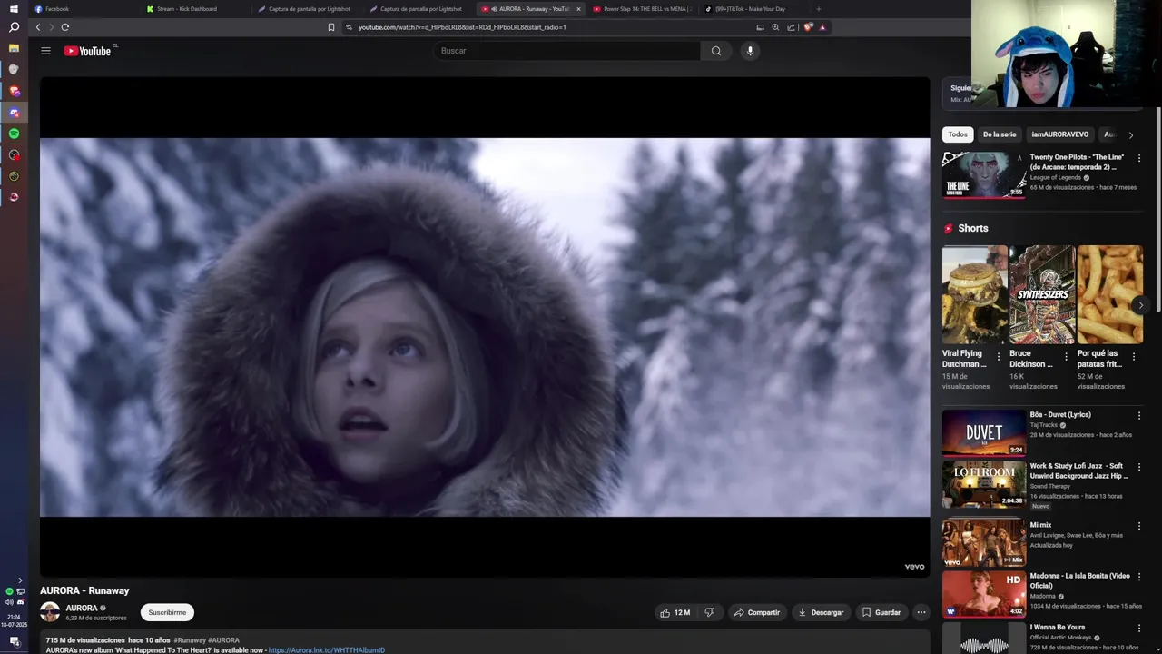The width and height of the screenshot is (1162, 654).
Task: Open the Windows Start menu
Action: pos(14,9)
